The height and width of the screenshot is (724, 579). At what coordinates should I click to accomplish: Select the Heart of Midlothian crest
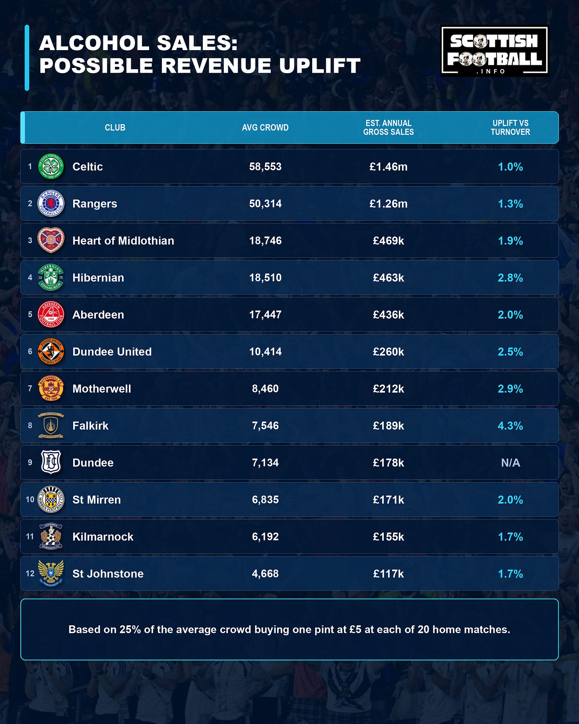51,240
